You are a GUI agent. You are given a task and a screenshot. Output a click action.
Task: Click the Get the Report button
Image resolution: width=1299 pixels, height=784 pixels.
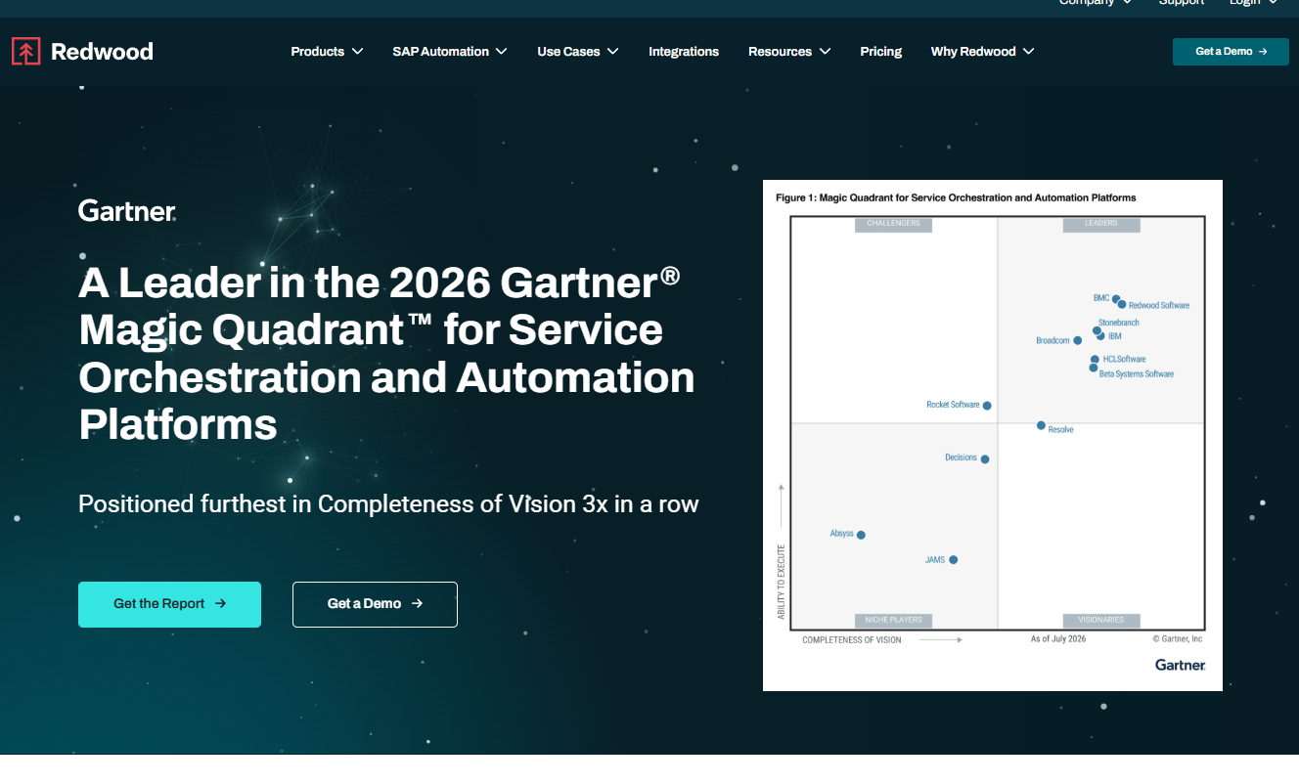point(169,604)
